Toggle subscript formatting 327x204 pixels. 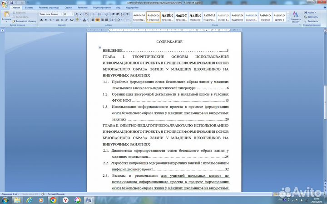62,20
